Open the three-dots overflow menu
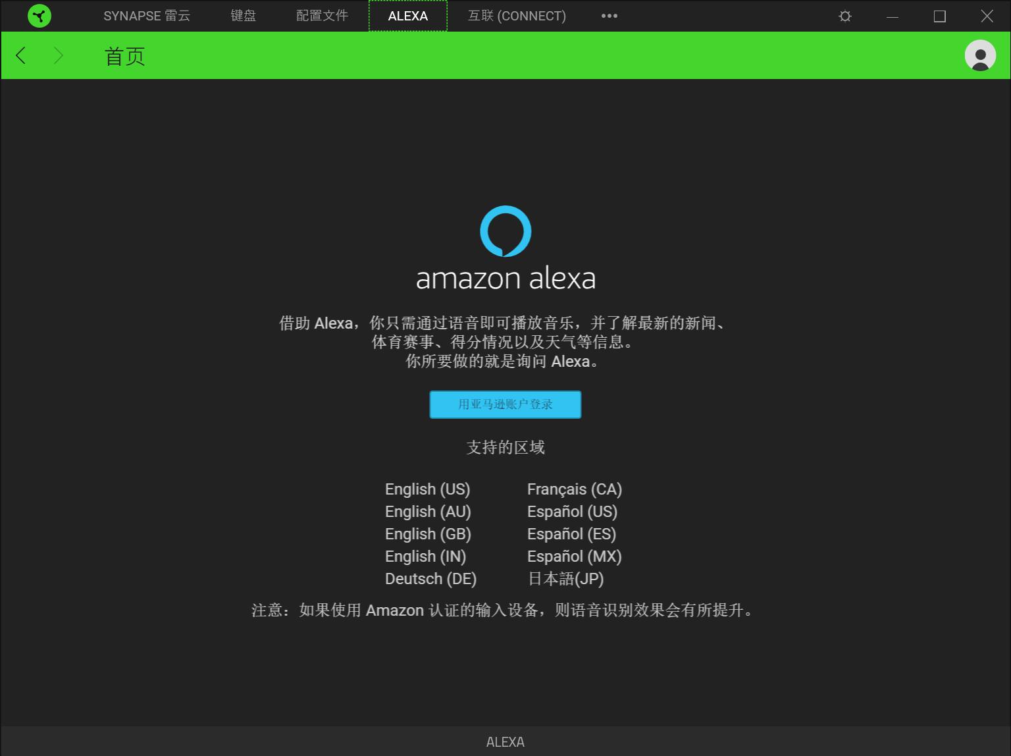Viewport: 1011px width, 756px height. (x=609, y=16)
